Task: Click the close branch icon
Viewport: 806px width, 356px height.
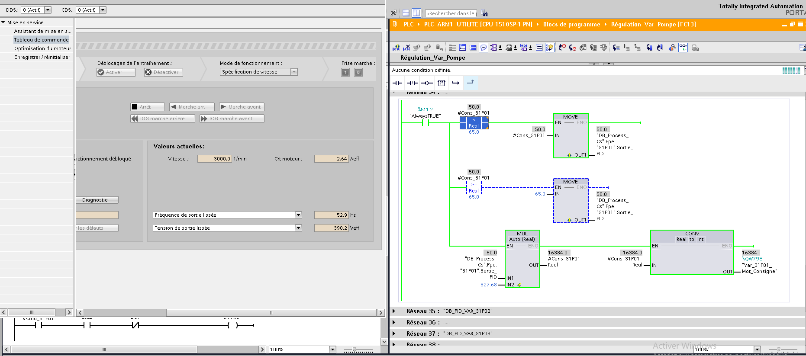Action: (471, 82)
